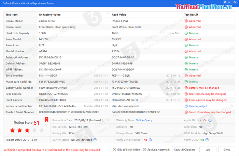Click the abnormal icon for Model Number

tap(186, 51)
